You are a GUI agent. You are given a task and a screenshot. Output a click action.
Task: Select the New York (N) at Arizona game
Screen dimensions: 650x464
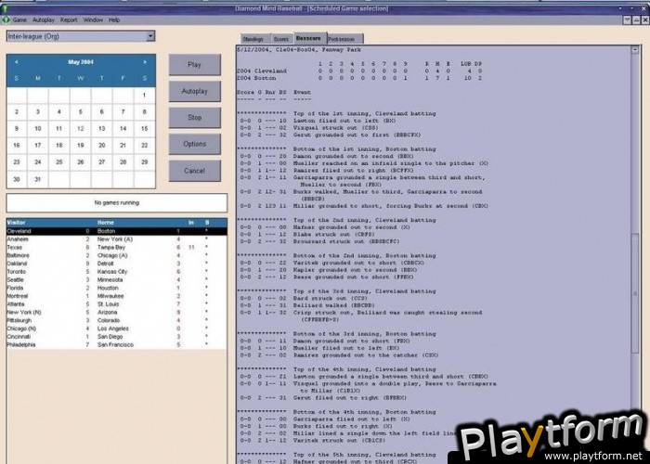(116, 313)
